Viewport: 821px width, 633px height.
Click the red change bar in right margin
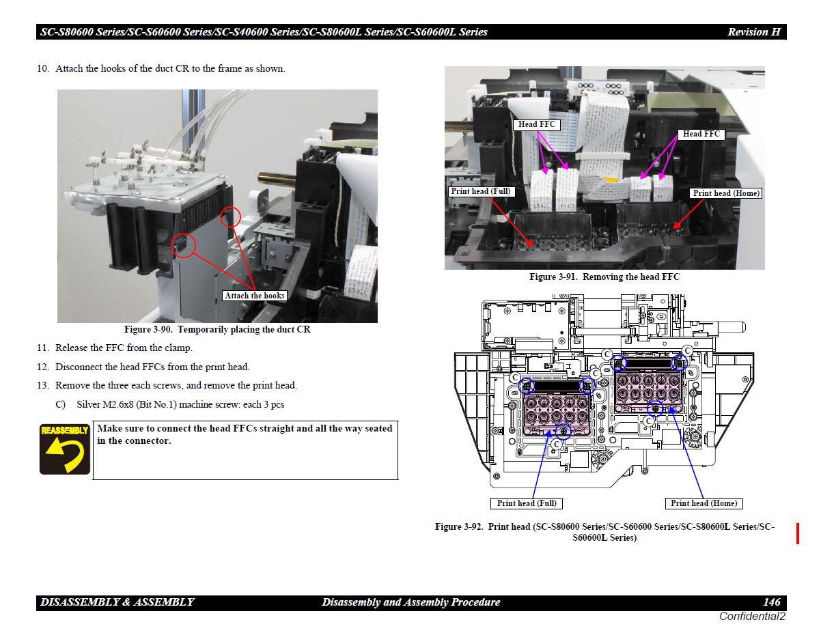coord(797,533)
